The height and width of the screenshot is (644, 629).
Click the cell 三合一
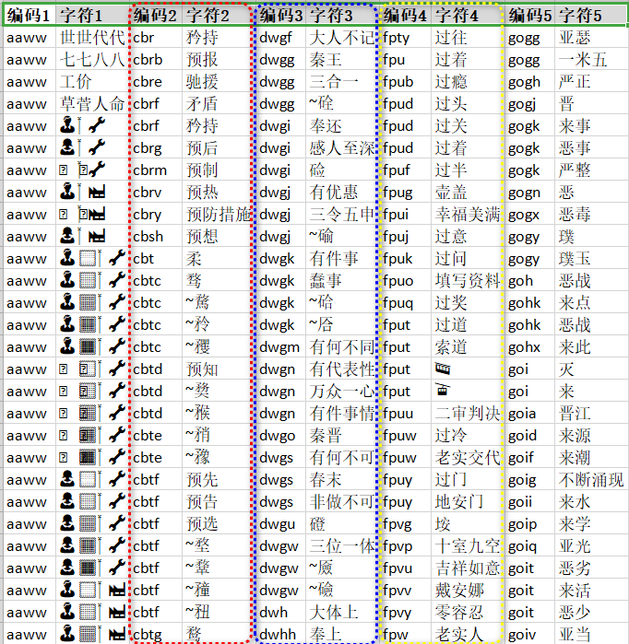(342, 82)
